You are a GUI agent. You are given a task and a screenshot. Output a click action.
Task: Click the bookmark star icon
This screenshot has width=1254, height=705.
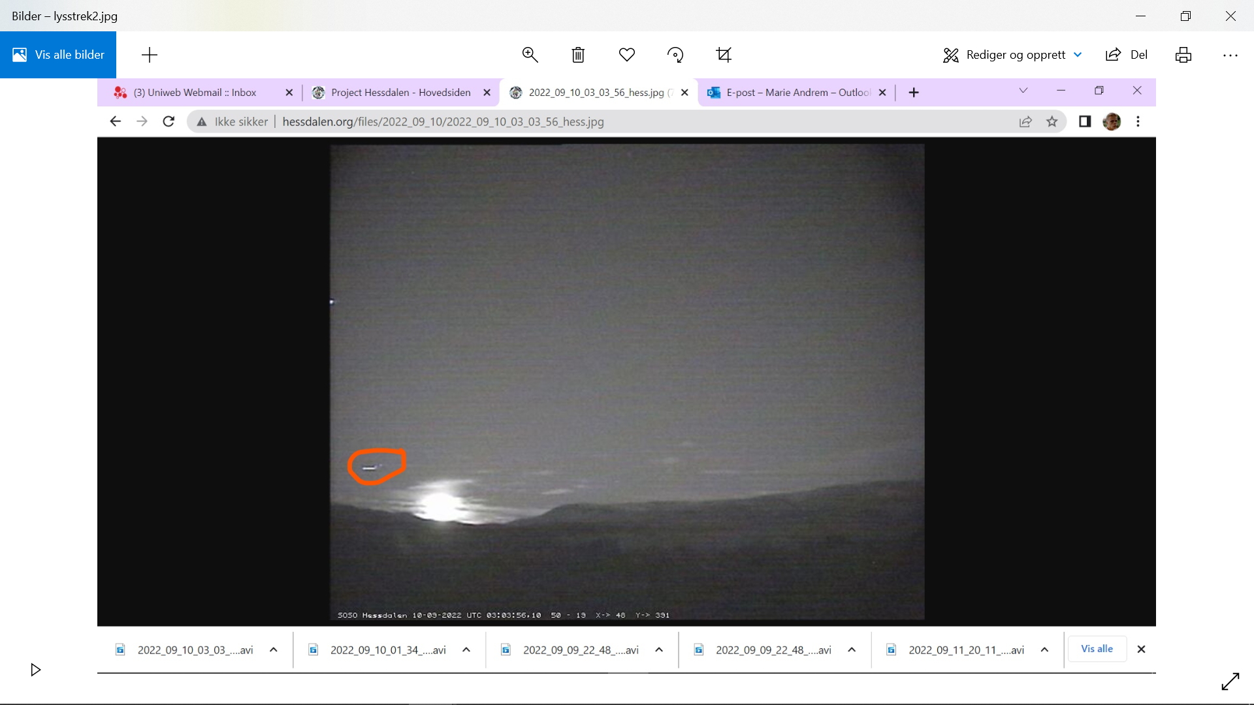coord(1052,121)
